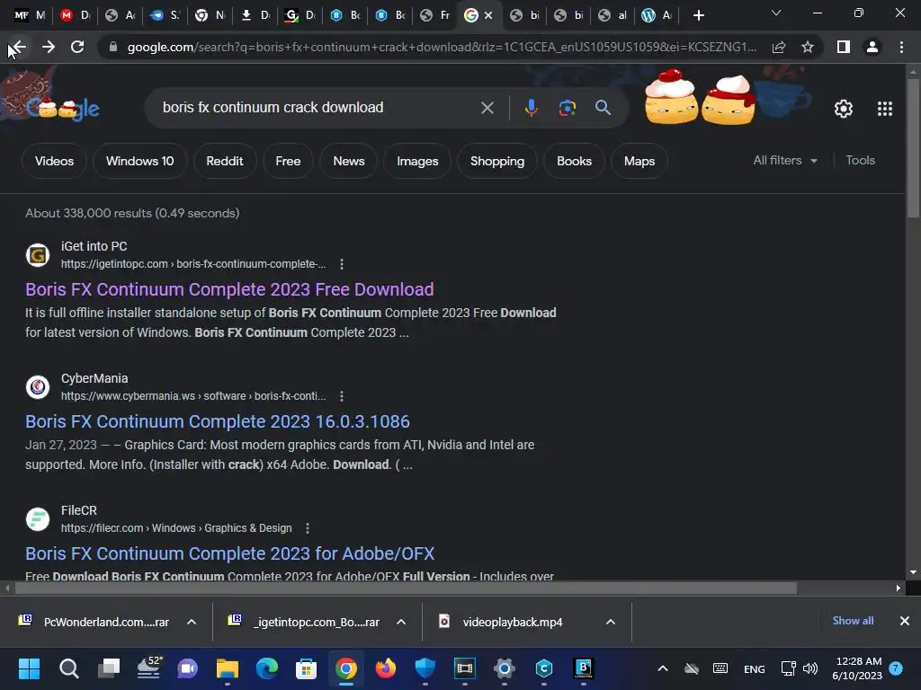921x690 pixels.
Task: Bookmark this page with the star icon
Action: point(808,47)
